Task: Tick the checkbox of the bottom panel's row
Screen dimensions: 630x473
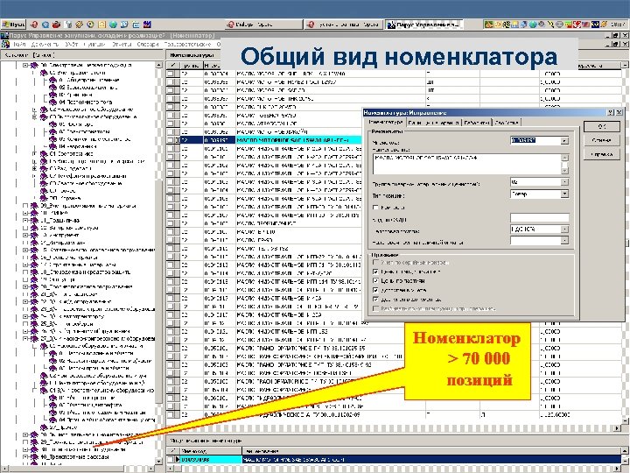Action: click(171, 459)
